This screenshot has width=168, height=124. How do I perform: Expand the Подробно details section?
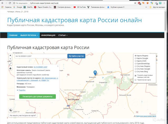click(21, 90)
